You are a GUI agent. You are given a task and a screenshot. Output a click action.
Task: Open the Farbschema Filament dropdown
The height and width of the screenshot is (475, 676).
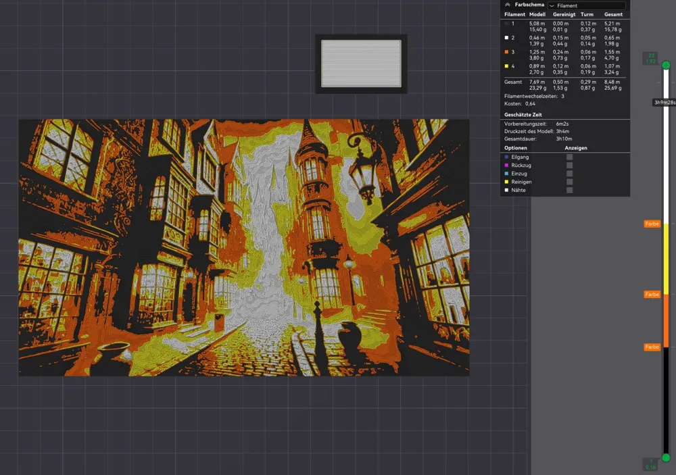[587, 5]
